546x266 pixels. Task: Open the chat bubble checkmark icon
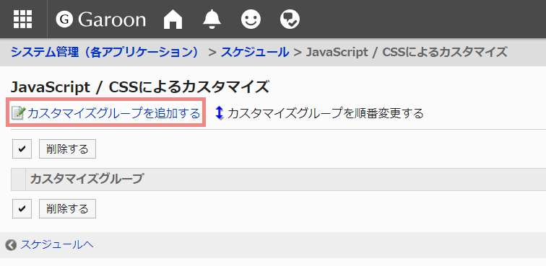click(x=290, y=19)
